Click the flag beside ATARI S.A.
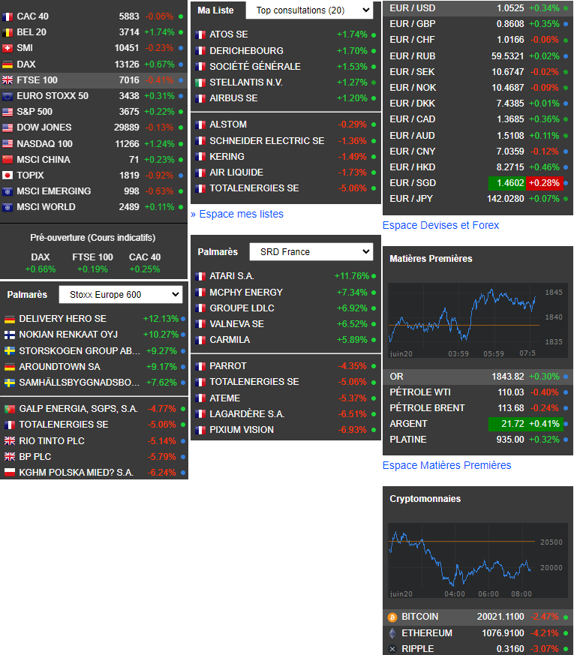 (200, 277)
